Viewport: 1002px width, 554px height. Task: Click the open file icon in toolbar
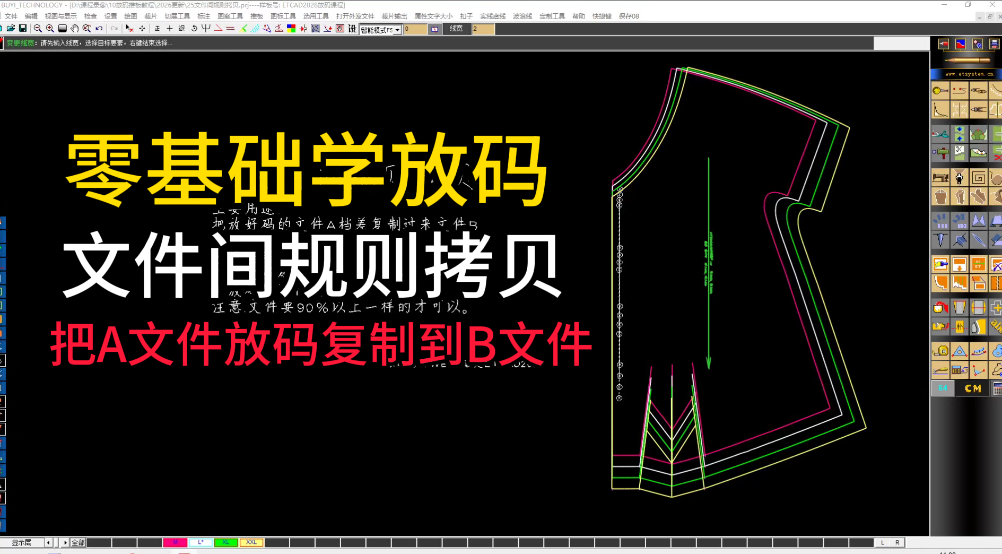pyautogui.click(x=11, y=29)
